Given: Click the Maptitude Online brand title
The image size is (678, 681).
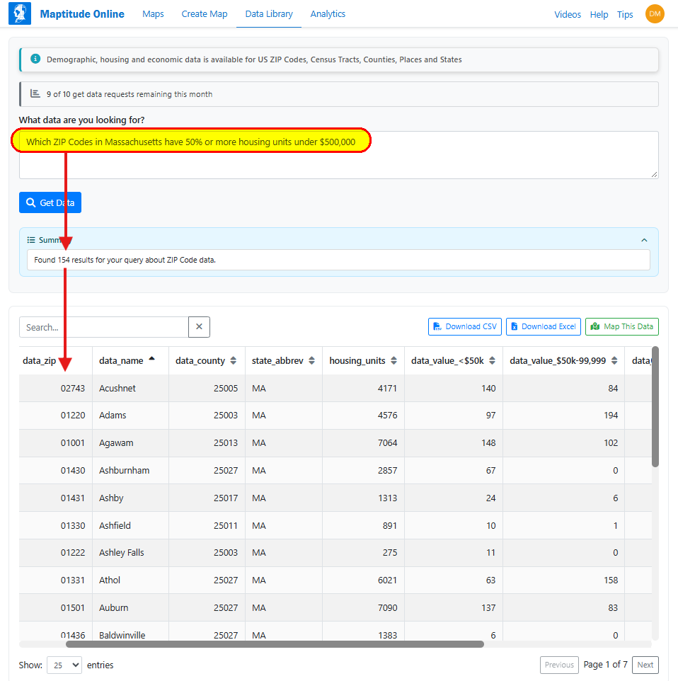Looking at the screenshot, I should (x=82, y=14).
